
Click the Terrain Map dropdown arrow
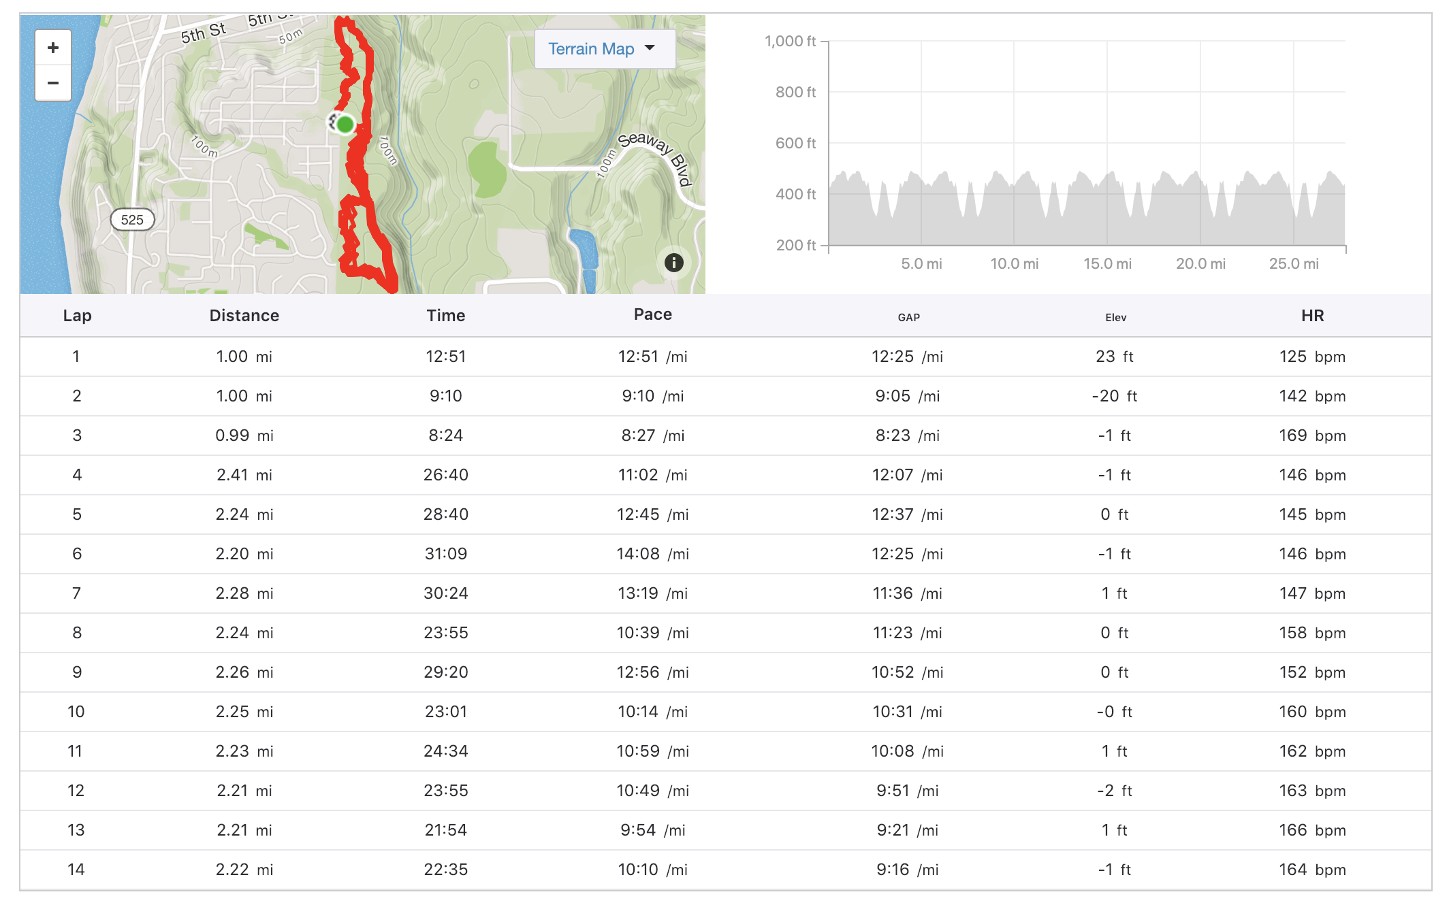(x=650, y=48)
